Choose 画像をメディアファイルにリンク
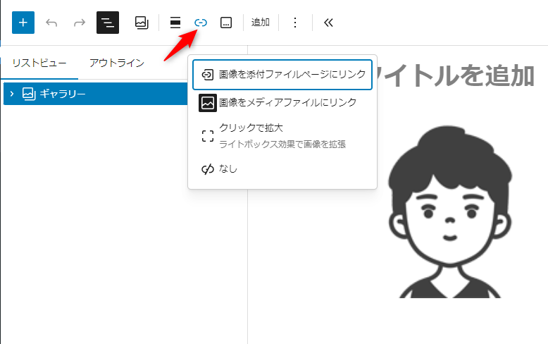This screenshot has height=344, width=548. (x=282, y=103)
